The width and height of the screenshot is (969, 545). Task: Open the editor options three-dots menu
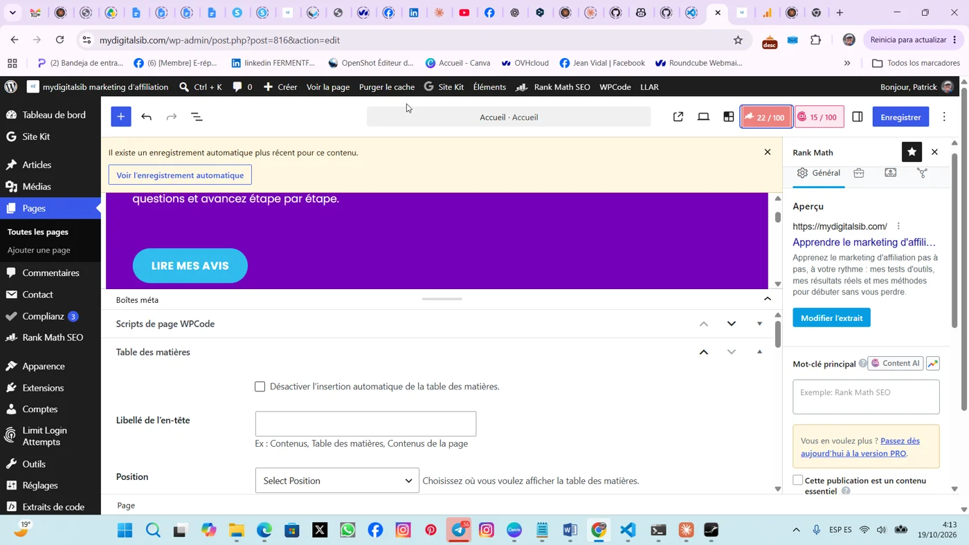944,117
